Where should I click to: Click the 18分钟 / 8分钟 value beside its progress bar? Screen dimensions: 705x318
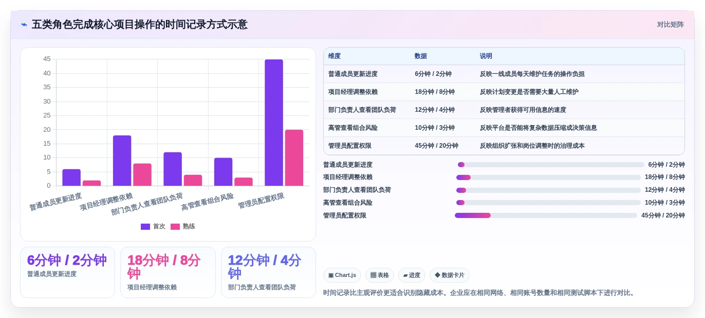665,177
